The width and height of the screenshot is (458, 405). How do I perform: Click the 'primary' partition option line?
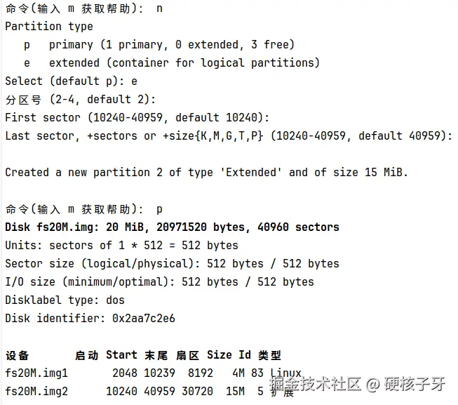pyautogui.click(x=159, y=44)
